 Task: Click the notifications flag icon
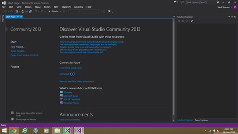coord(175,2)
